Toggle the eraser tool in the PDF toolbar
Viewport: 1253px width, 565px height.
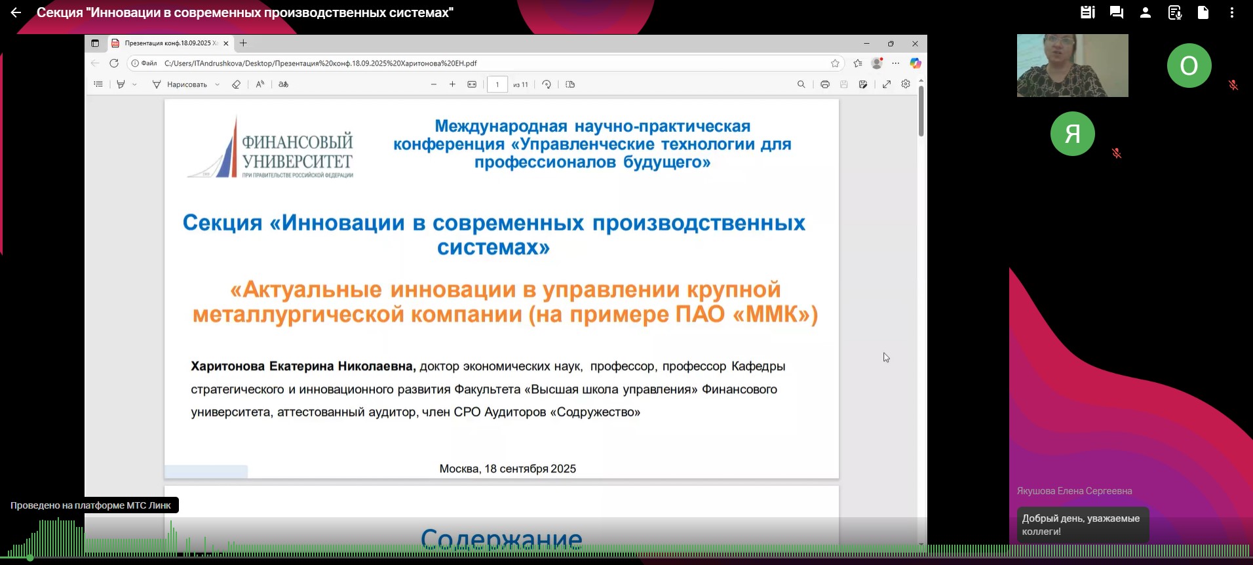tap(237, 85)
